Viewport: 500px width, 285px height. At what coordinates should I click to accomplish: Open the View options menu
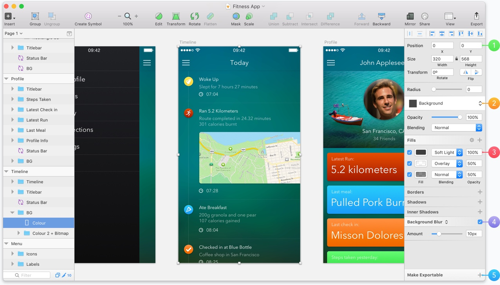tap(450, 16)
